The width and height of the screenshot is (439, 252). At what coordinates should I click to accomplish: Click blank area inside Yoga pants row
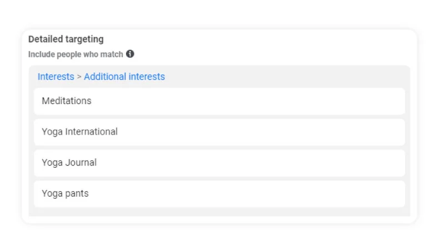[246, 194]
